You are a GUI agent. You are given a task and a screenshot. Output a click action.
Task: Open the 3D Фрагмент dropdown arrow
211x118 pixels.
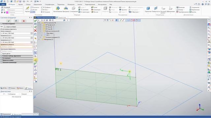[x=139, y=12]
